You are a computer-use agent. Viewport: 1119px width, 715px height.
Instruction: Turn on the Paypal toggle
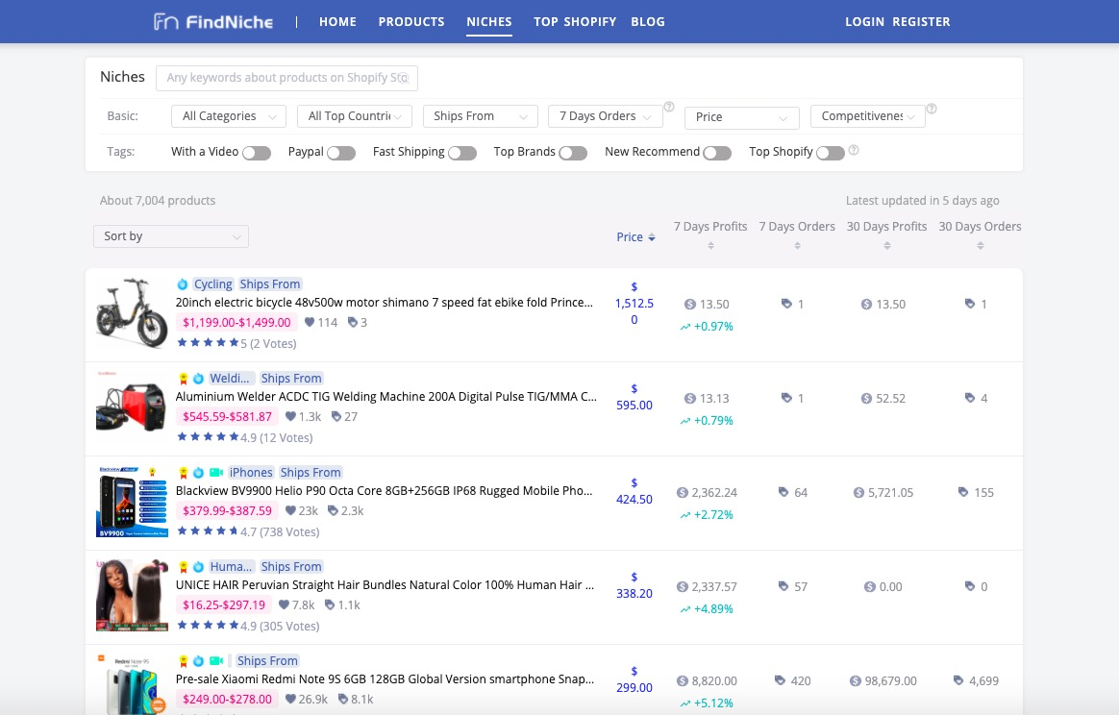[x=341, y=153]
